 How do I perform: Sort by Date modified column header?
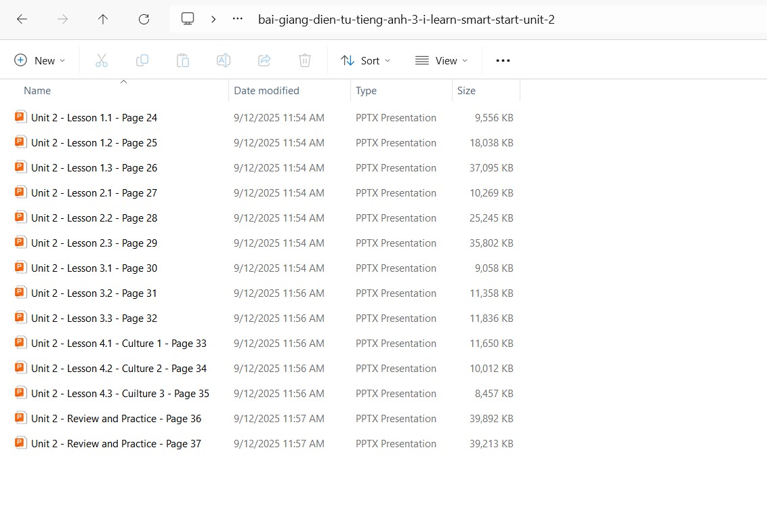pyautogui.click(x=266, y=91)
